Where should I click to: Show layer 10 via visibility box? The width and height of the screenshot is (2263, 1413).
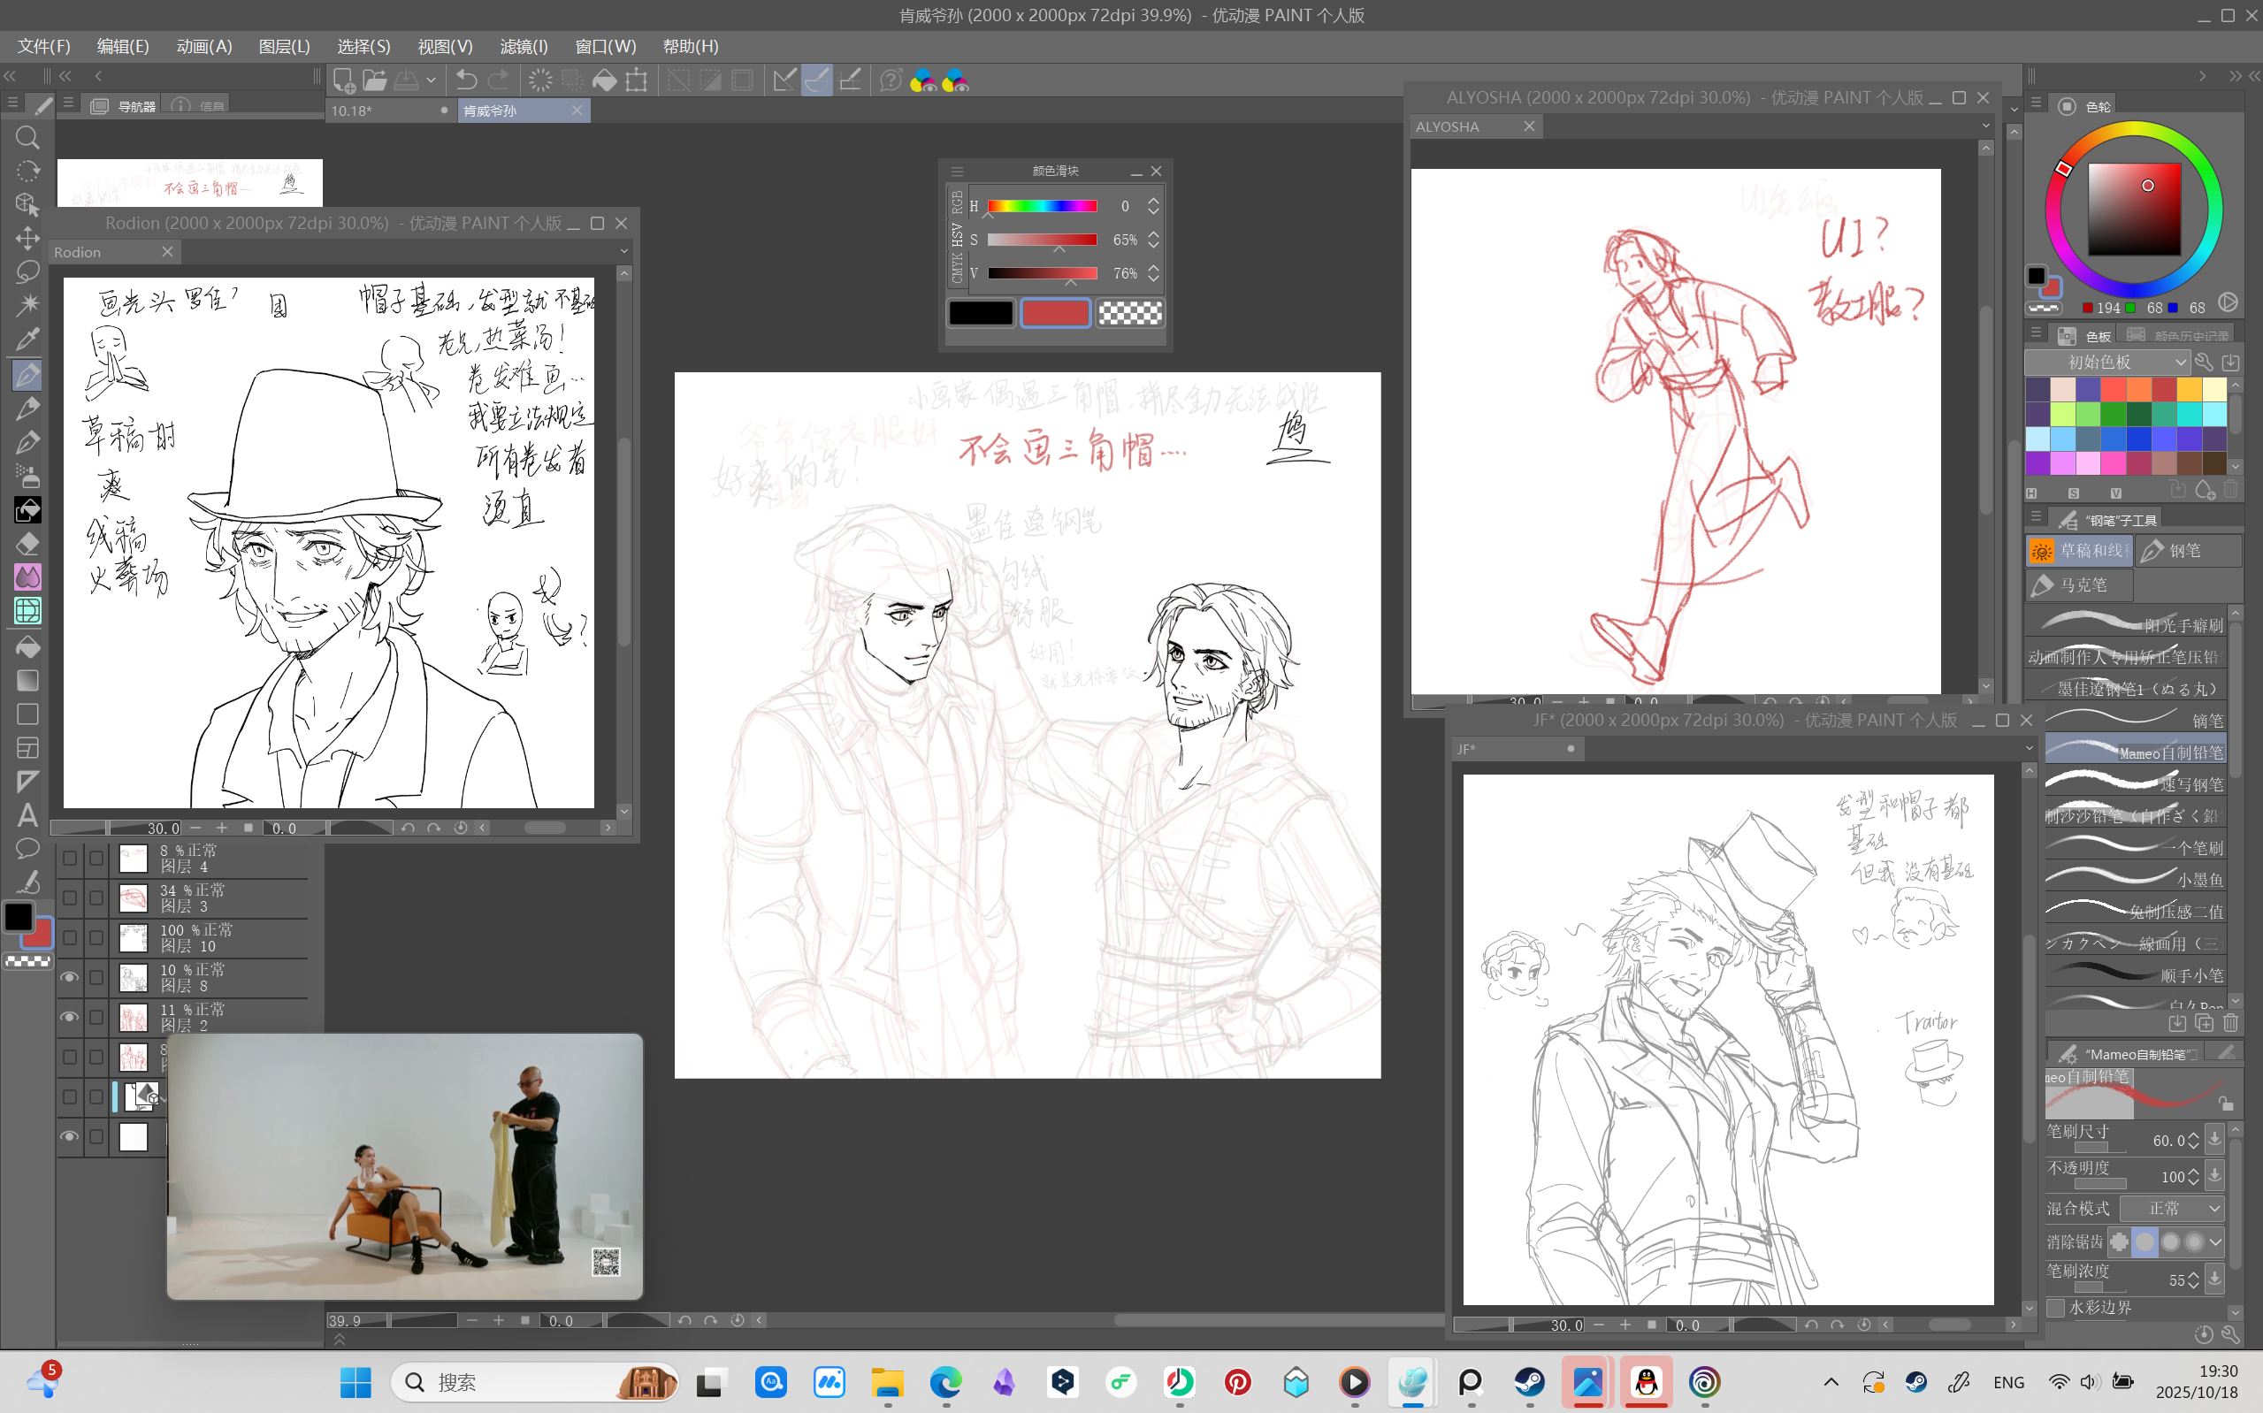point(69,937)
